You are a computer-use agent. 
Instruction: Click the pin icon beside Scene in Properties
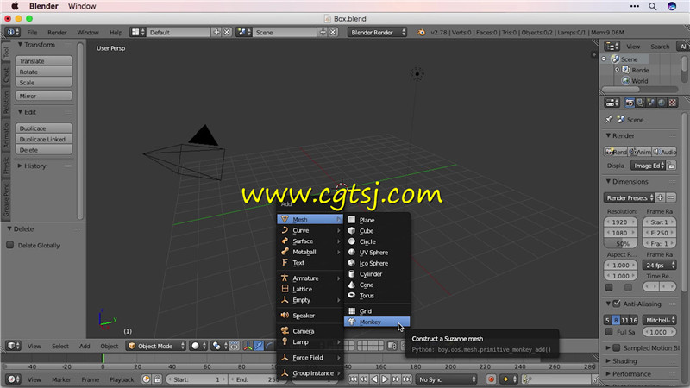point(609,119)
